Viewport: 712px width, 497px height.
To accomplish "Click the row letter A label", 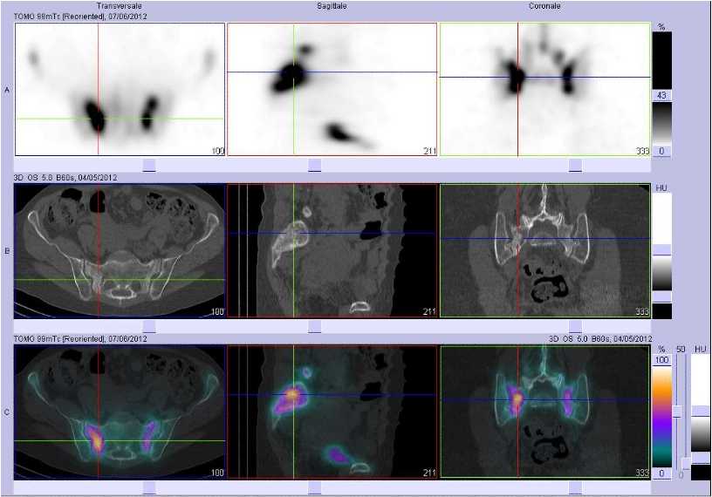I will point(7,91).
